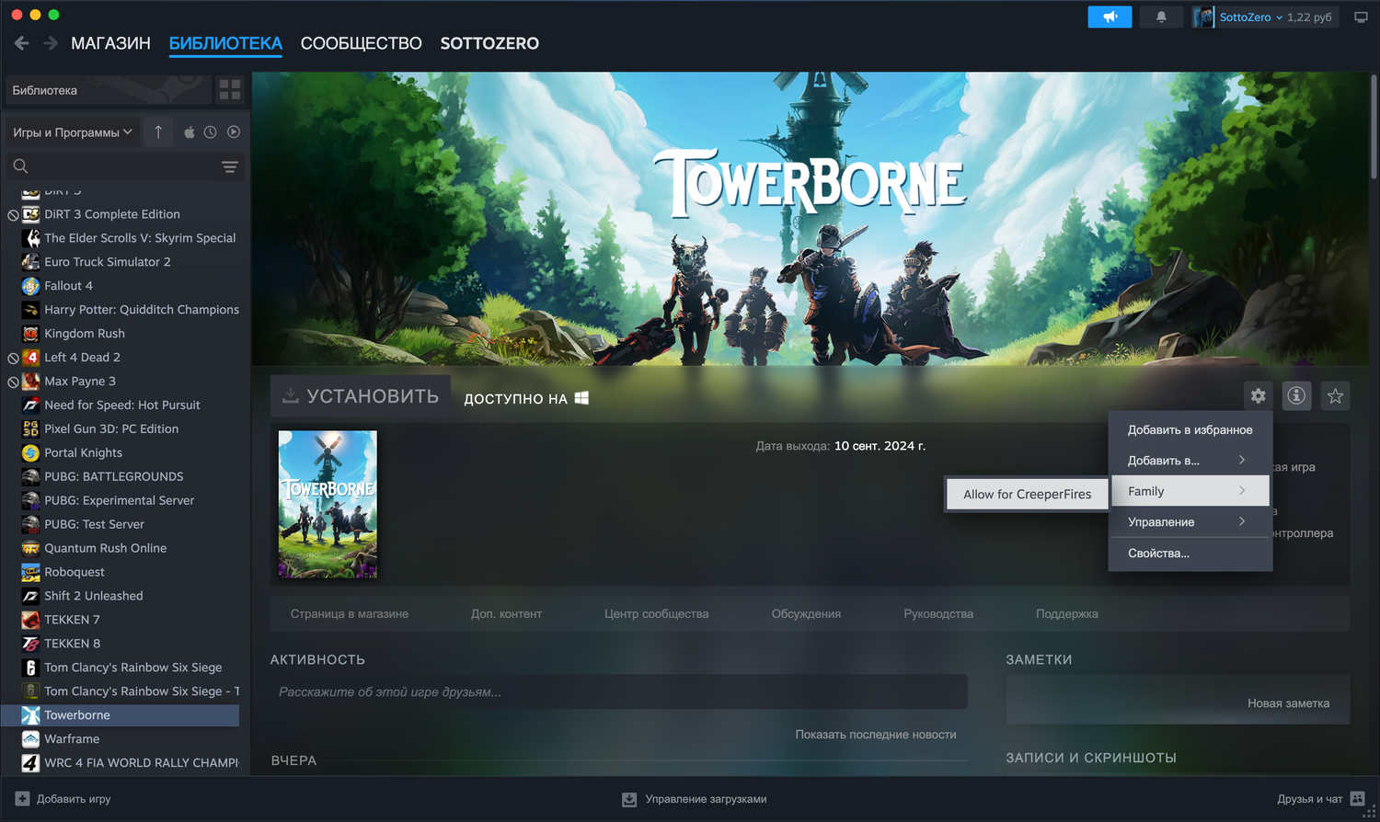Click the Left 4 Dead 2 icon
The width and height of the screenshot is (1380, 822).
tap(30, 358)
